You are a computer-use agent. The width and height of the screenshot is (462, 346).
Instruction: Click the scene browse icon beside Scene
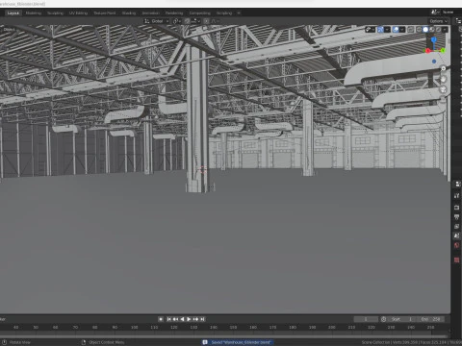[x=435, y=12]
